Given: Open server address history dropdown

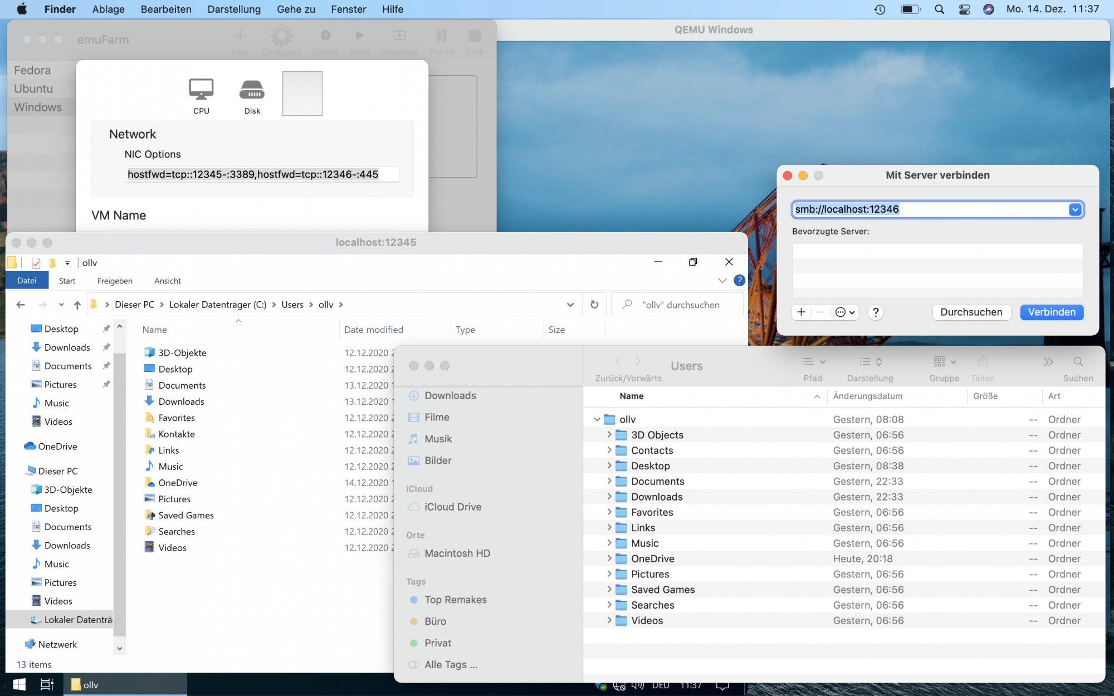Looking at the screenshot, I should click(x=1074, y=209).
